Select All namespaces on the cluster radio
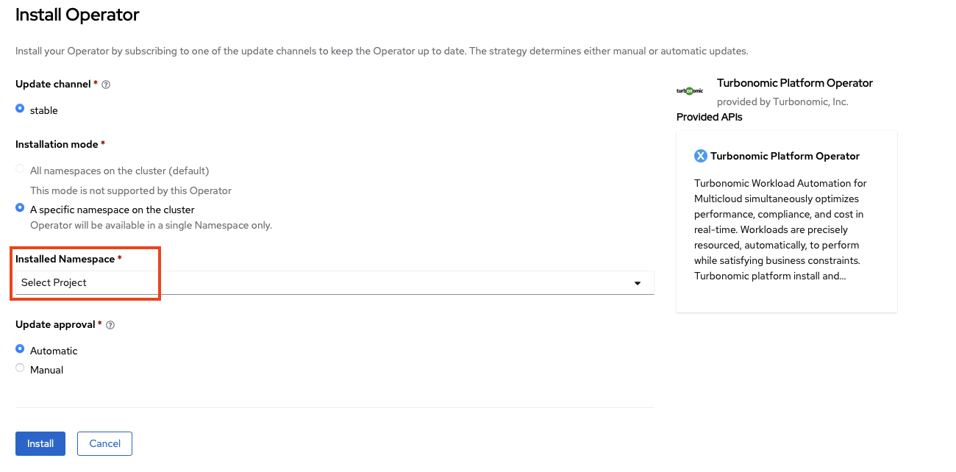The height and width of the screenshot is (472, 956). [x=20, y=169]
